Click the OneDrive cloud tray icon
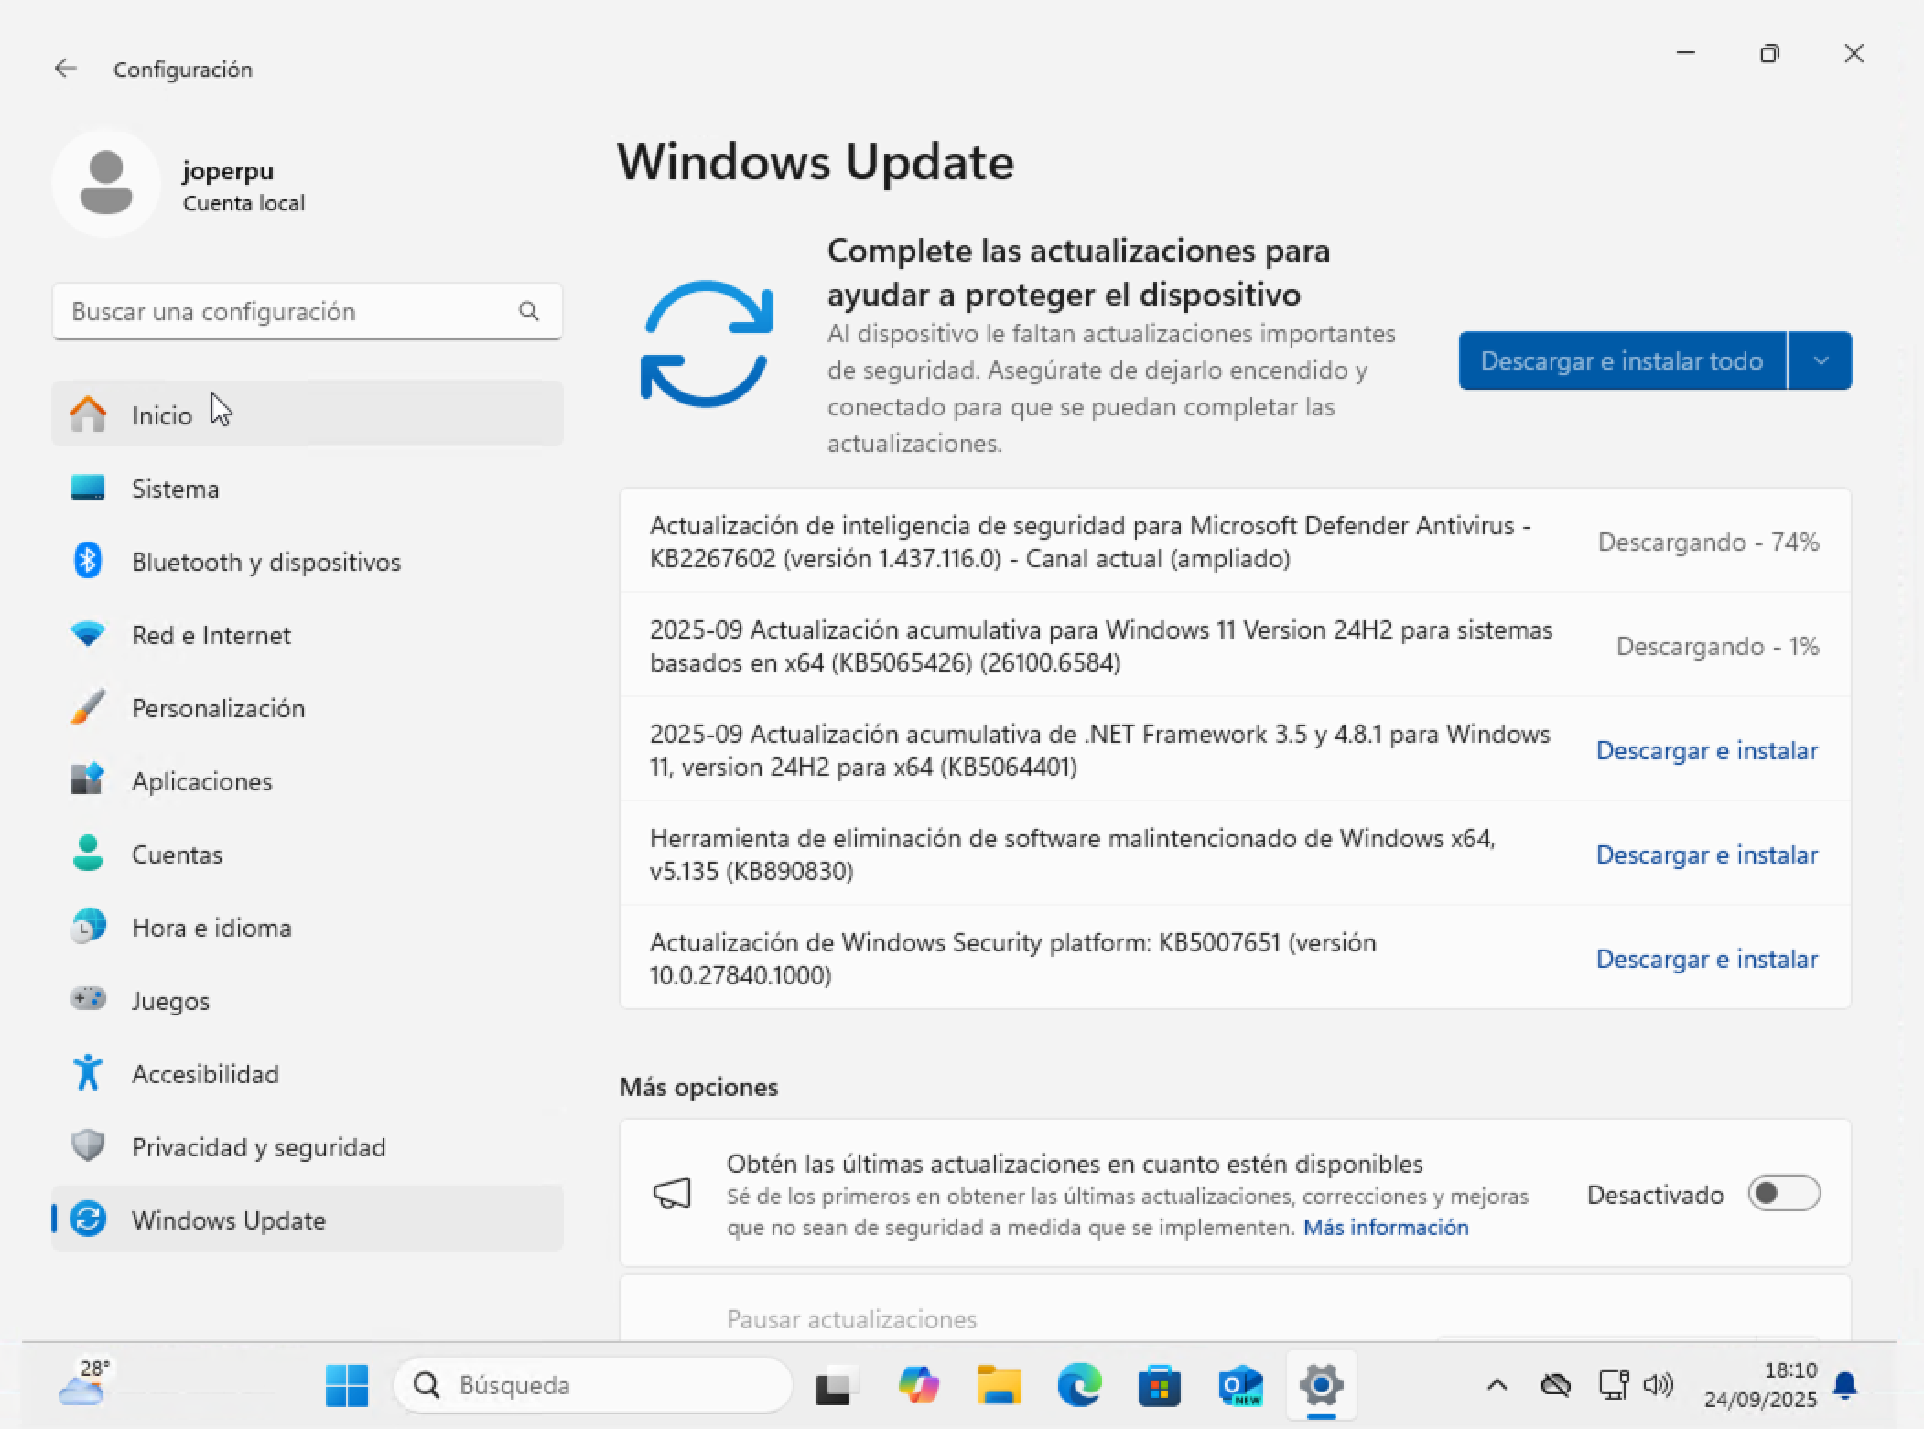Viewport: 1924px width, 1429px height. point(1555,1385)
